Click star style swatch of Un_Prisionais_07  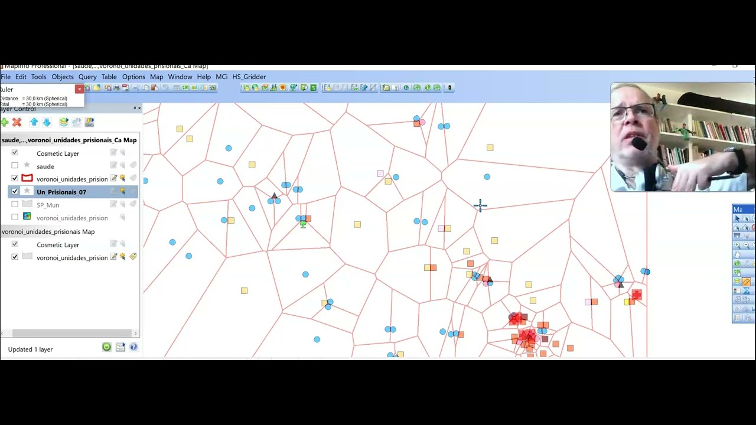click(x=27, y=191)
